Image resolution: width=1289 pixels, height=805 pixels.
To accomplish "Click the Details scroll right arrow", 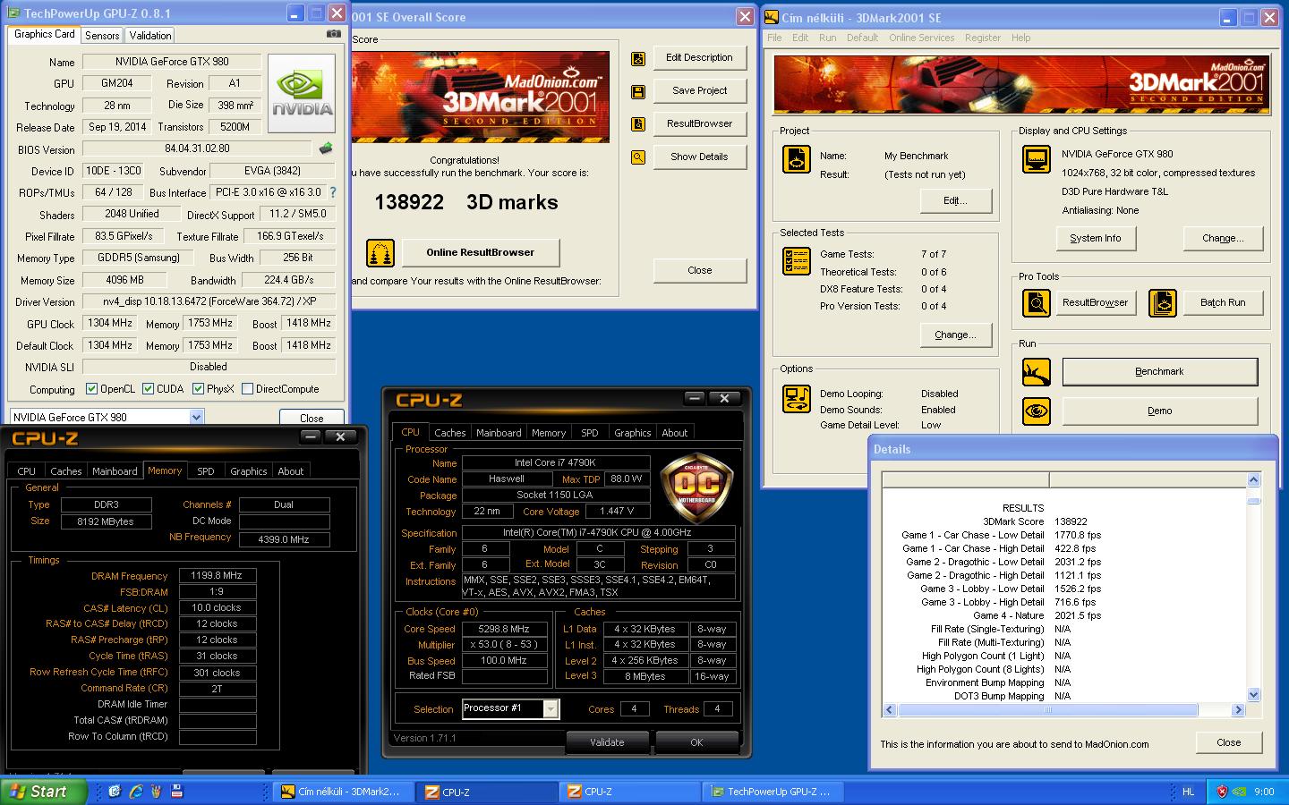I will 1238,710.
